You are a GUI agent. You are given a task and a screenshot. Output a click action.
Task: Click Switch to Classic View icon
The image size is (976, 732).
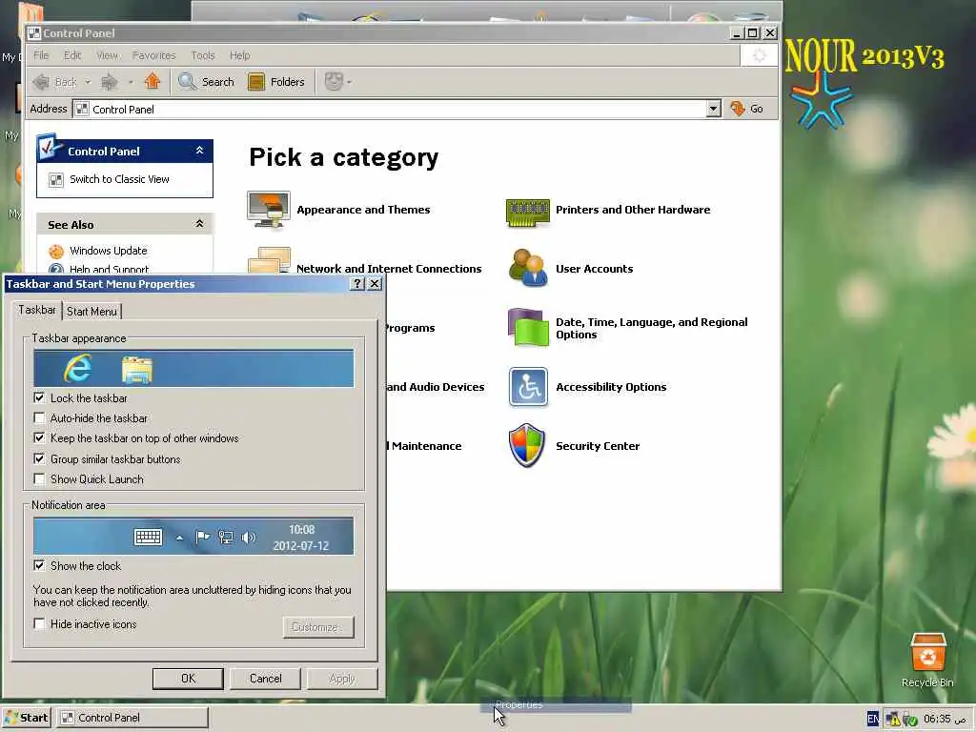56,180
